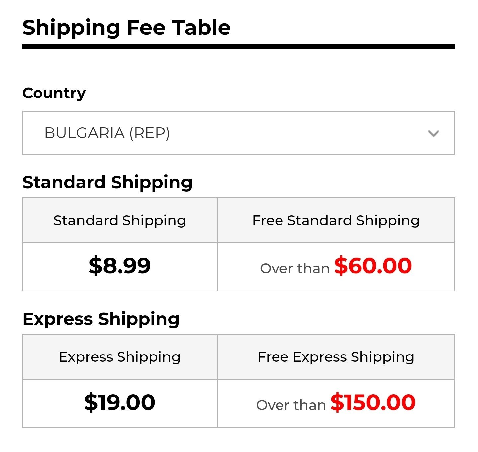The height and width of the screenshot is (452, 478).
Task: Select the $8.99 standard shipping price
Action: 120,266
